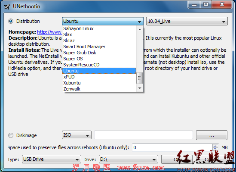236x172 pixels.
Task: Select the Distribution radio button
Action: 11,21
